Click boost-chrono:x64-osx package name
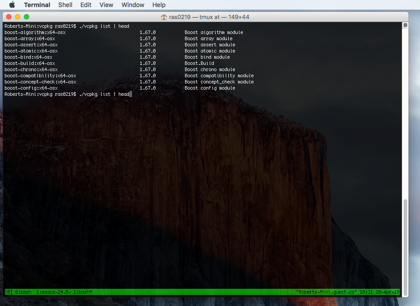 [x=31, y=69]
